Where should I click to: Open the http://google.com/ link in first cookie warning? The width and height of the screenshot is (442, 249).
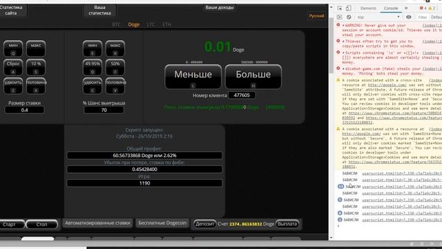387,85
